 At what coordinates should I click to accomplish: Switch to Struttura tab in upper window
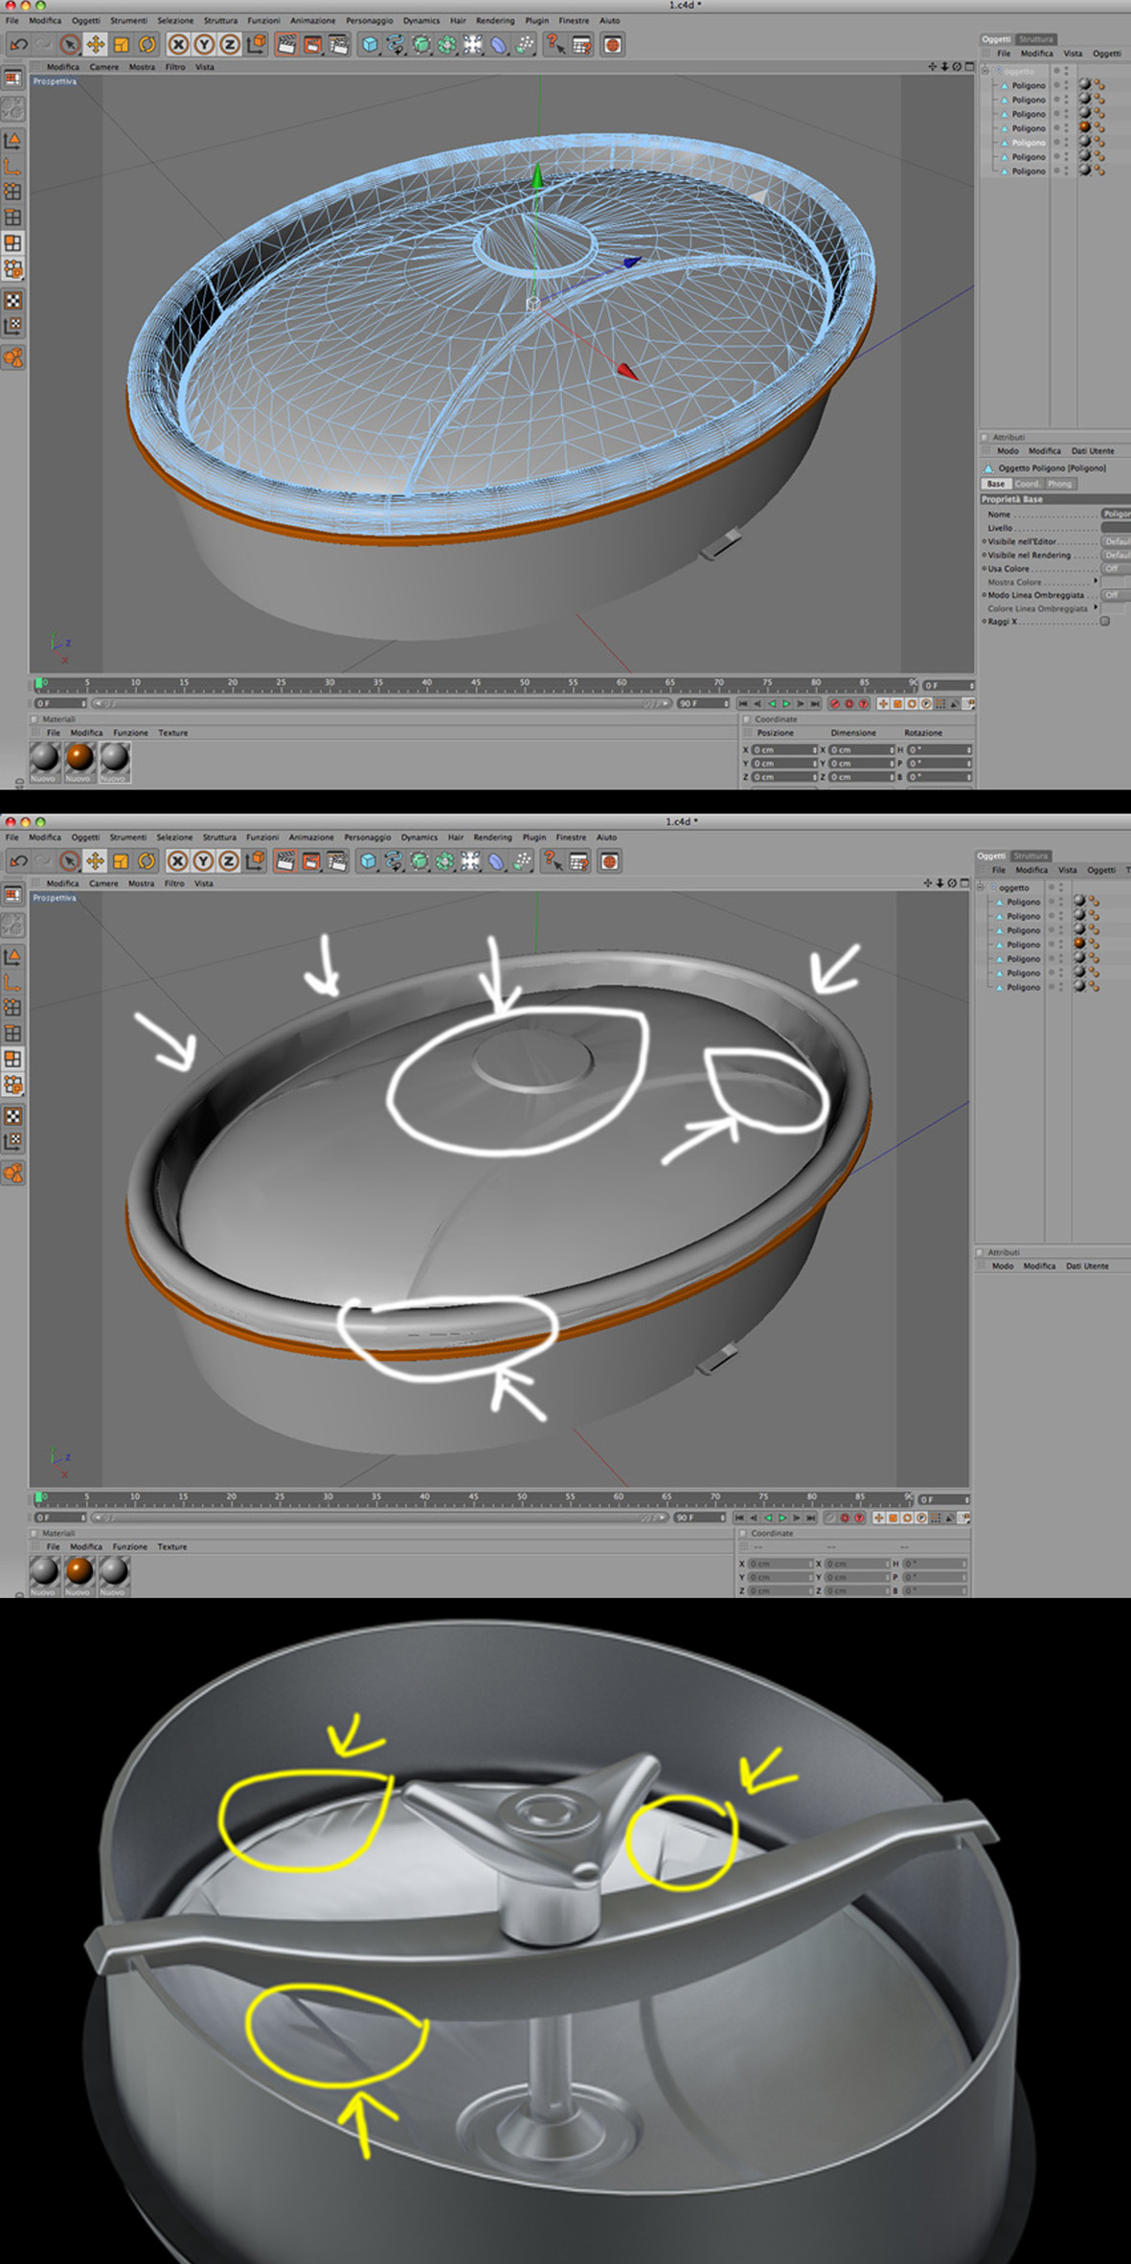tap(1036, 39)
